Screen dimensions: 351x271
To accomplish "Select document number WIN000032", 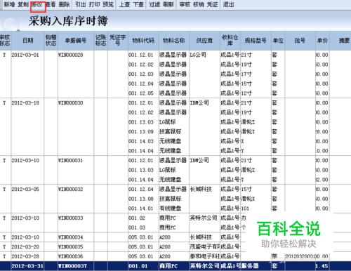I will pos(71,190).
